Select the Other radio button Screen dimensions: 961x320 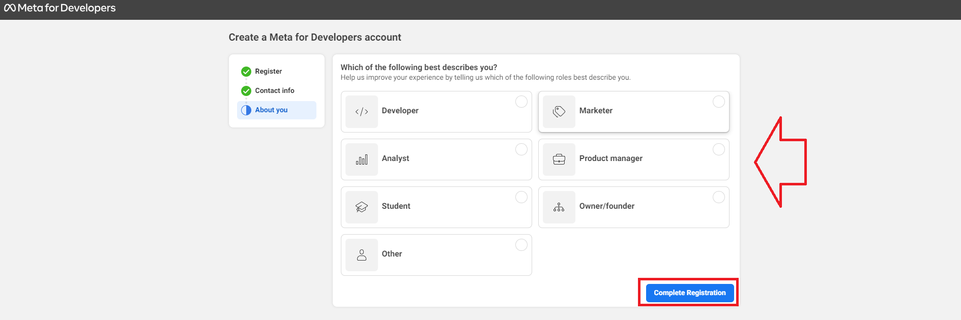point(521,245)
